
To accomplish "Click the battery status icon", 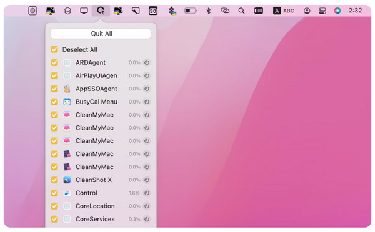I will [x=191, y=11].
